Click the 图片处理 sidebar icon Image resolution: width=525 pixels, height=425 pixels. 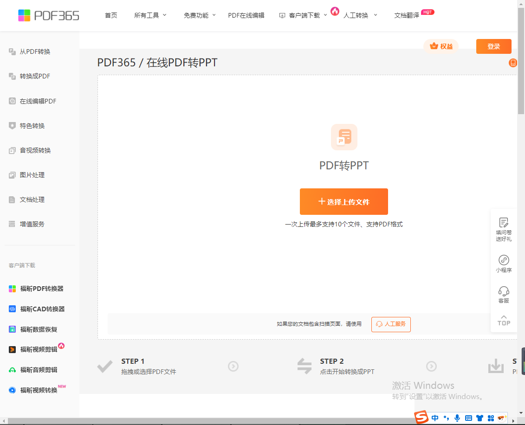click(13, 175)
